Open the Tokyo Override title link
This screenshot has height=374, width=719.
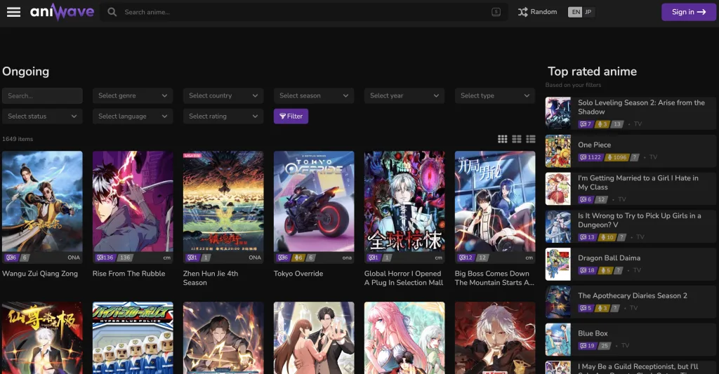[298, 274]
